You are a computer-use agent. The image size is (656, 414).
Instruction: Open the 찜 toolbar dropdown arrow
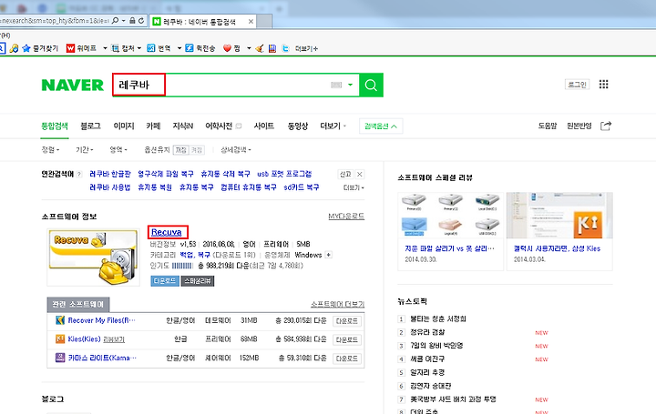(x=249, y=48)
